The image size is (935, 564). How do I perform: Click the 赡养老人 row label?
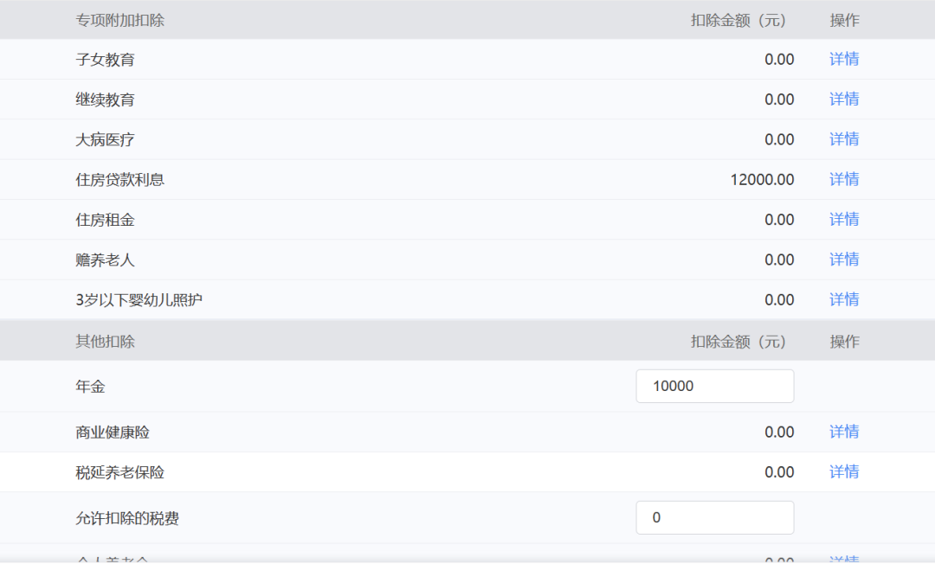(105, 260)
